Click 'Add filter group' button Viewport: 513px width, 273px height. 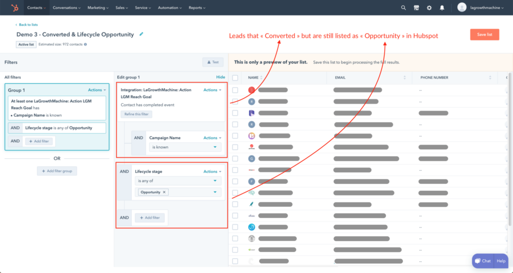[57, 171]
